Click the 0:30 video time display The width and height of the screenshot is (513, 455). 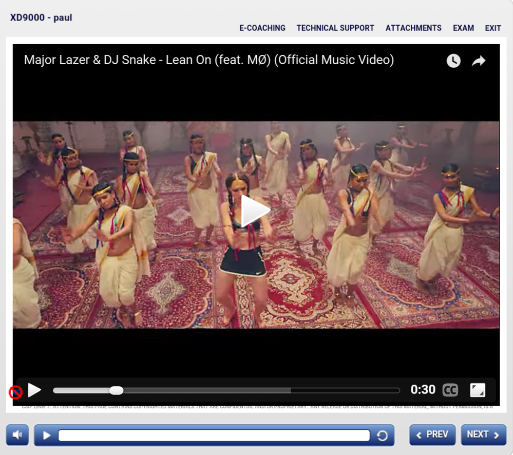(423, 390)
